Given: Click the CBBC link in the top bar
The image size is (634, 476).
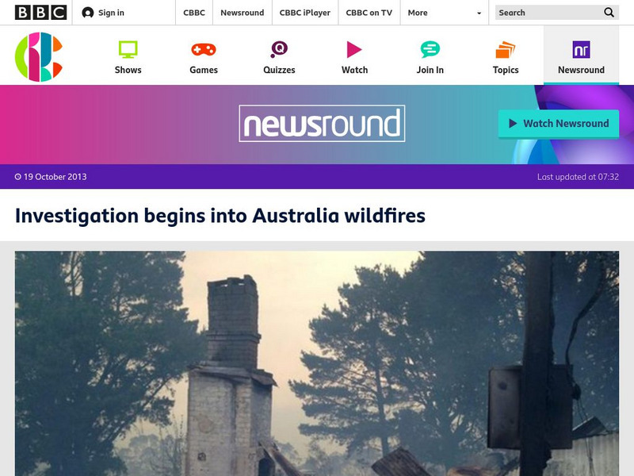Looking at the screenshot, I should pos(194,13).
